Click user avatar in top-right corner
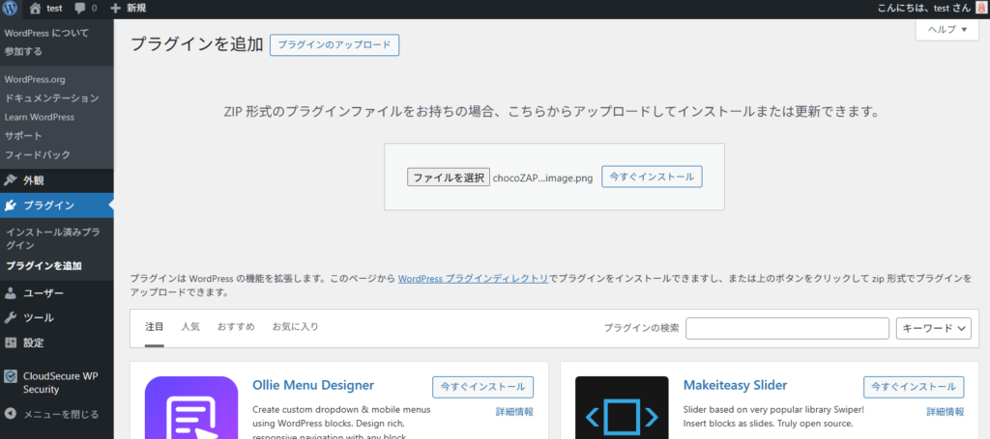 coord(978,8)
